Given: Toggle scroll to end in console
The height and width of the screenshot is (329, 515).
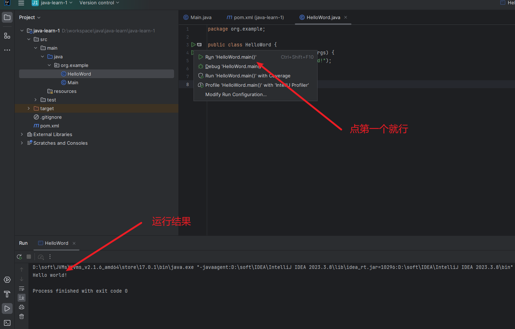Looking at the screenshot, I should (x=22, y=298).
